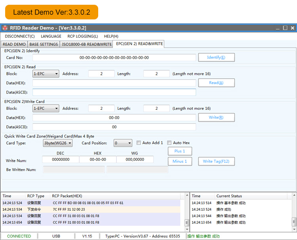297x240 pixels.
Task: Enable the Auto Add 1 checkbox
Action: click(x=139, y=143)
